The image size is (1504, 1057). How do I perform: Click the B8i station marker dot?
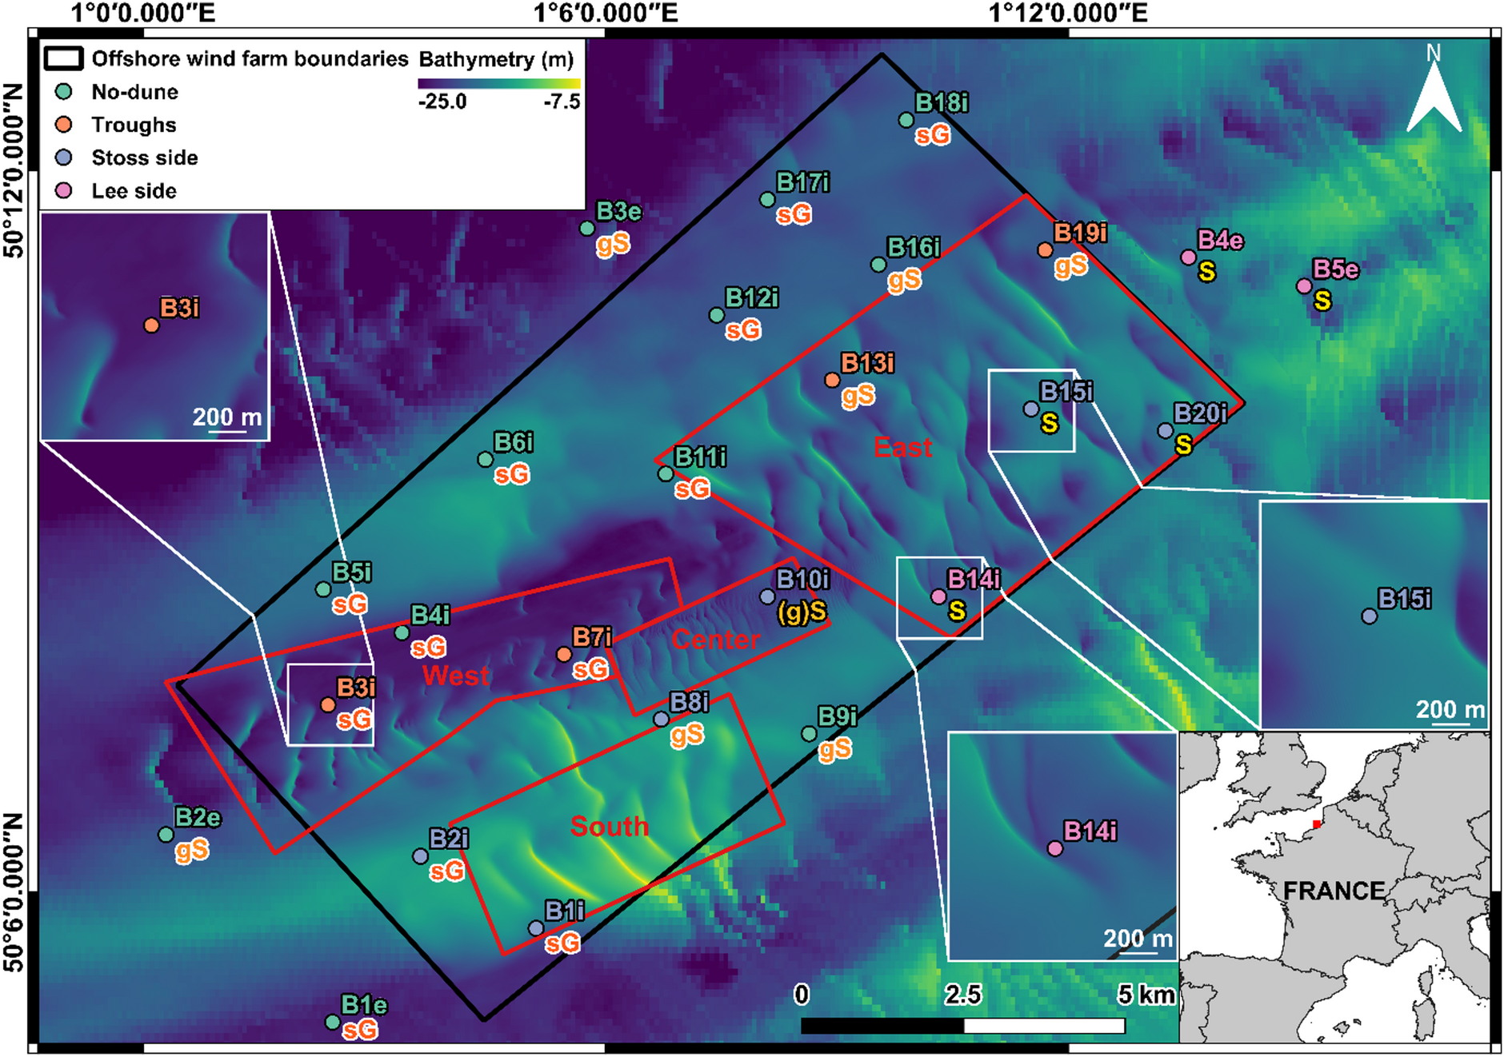(x=661, y=720)
